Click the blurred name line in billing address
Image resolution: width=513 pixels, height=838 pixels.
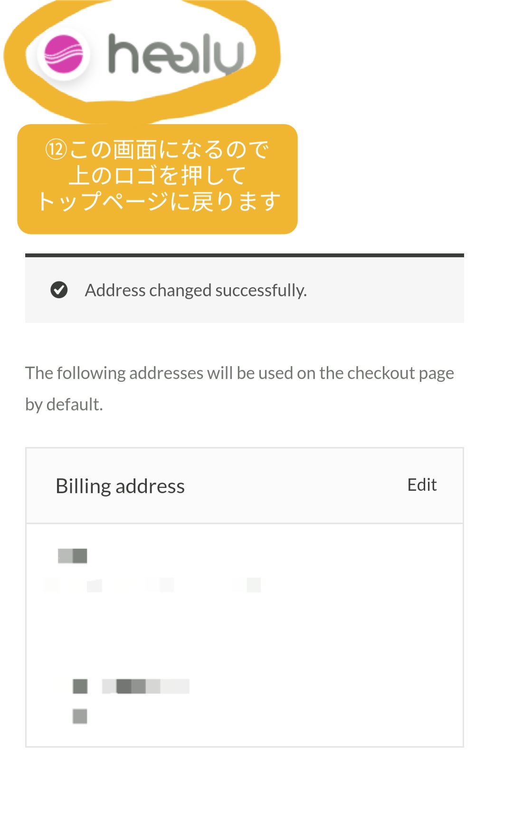pyautogui.click(x=73, y=555)
